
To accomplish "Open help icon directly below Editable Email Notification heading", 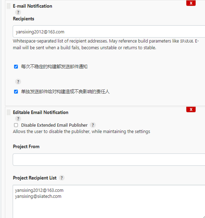I will point(18,119).
